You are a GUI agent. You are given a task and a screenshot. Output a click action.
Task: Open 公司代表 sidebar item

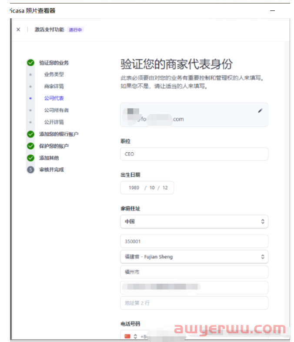(54, 98)
